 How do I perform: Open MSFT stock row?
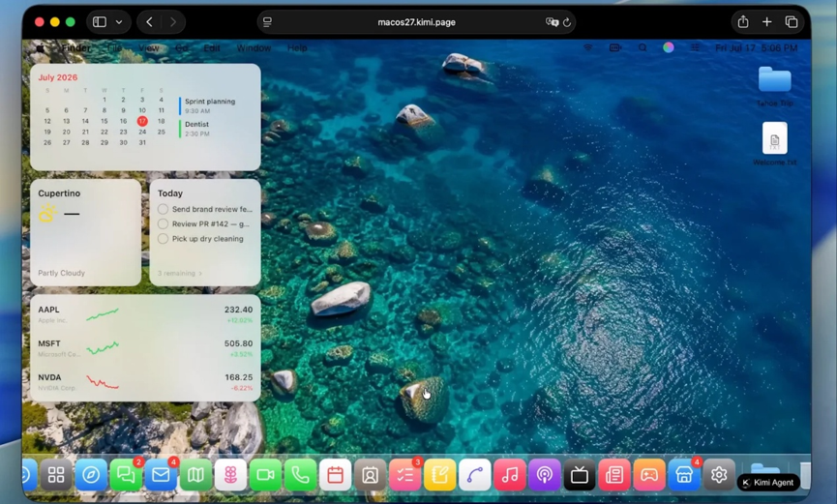(145, 348)
